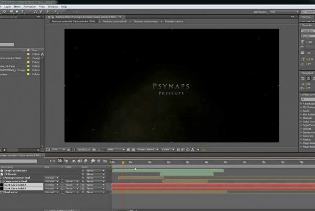This screenshot has height=211, width=315.
Task: Toggle Draft 3D button in timeline
Action: click(66, 161)
